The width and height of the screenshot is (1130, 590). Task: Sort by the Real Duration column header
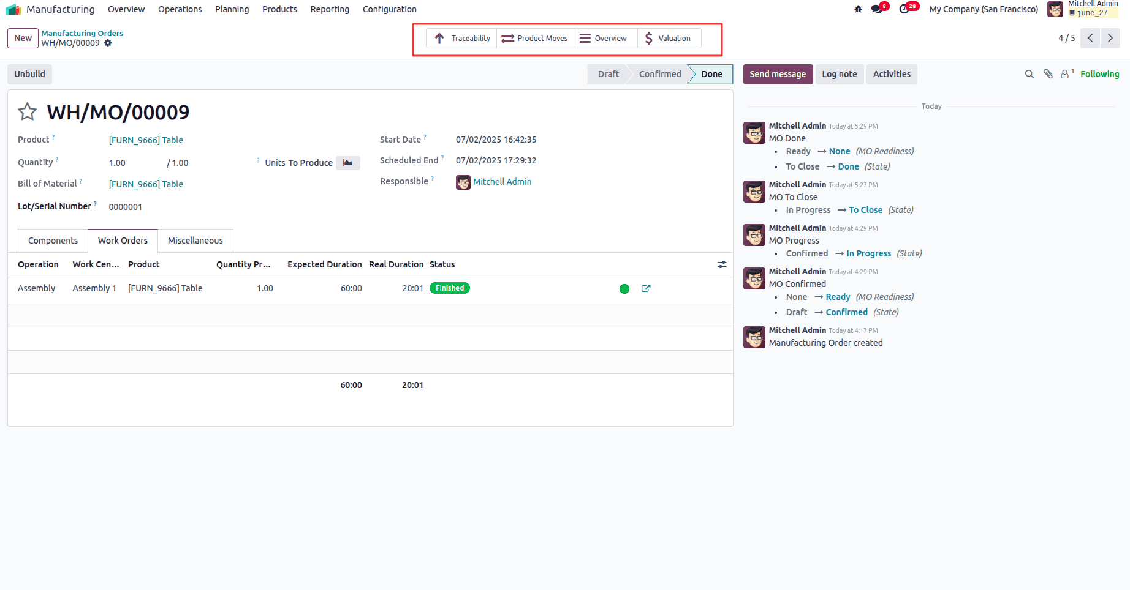396,264
